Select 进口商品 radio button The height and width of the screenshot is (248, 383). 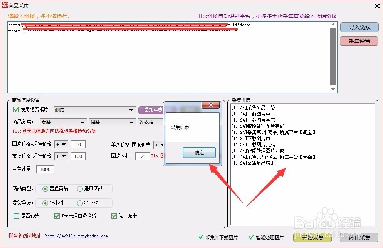(x=80, y=189)
